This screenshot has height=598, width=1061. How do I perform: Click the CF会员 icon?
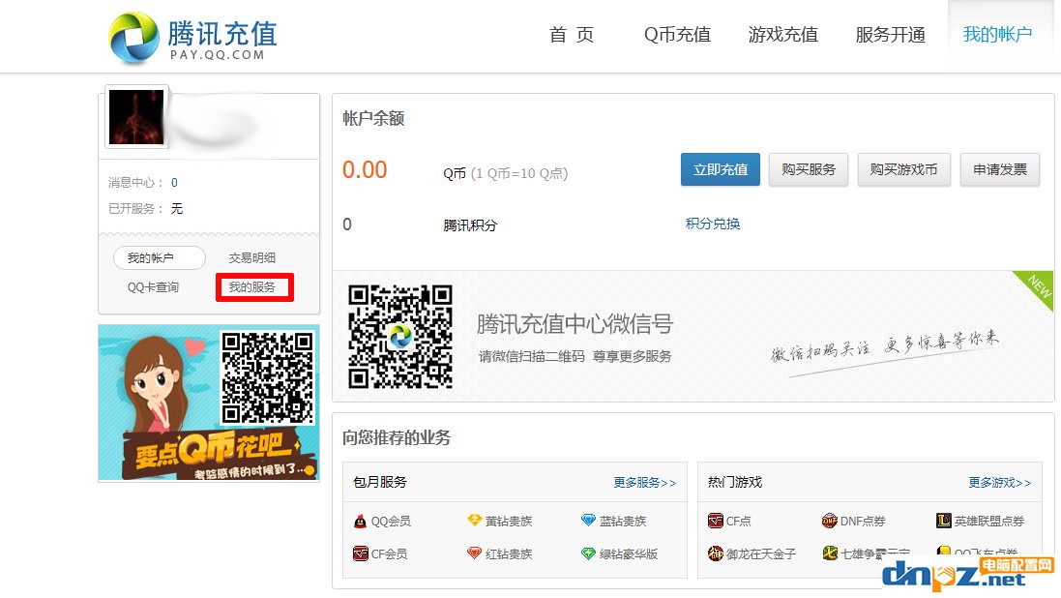click(x=361, y=554)
